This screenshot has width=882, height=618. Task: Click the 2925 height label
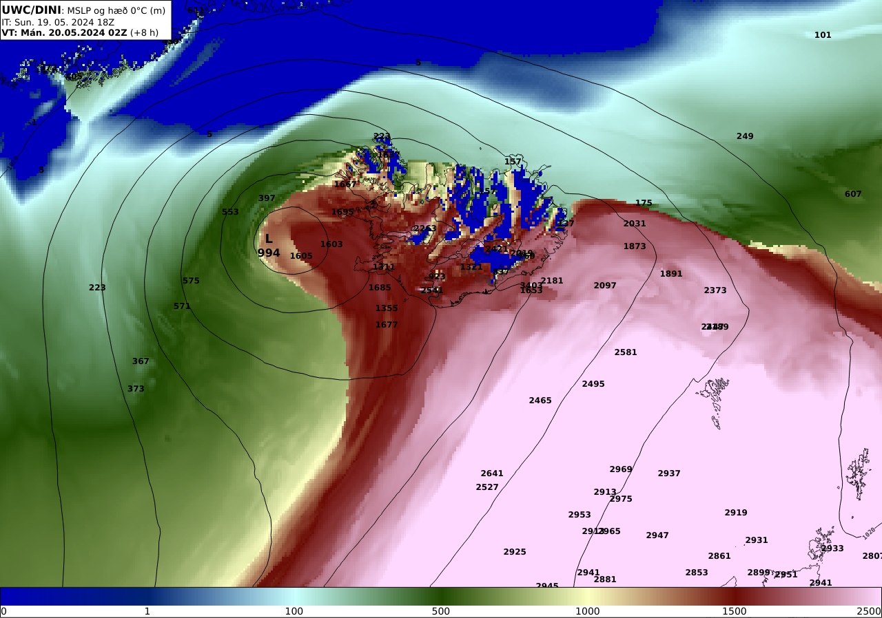click(x=515, y=552)
